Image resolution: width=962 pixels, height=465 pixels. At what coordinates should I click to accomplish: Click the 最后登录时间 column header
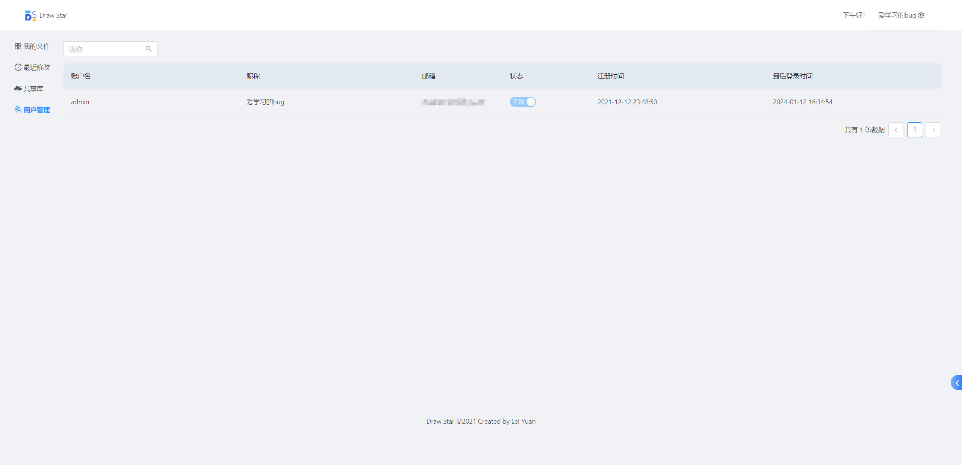[x=793, y=76]
